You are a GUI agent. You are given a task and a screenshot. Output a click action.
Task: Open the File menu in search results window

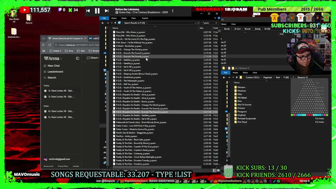coord(104,18)
